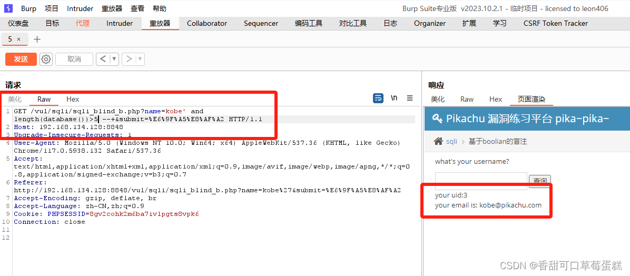Open the request panel hamburger menu

point(410,98)
